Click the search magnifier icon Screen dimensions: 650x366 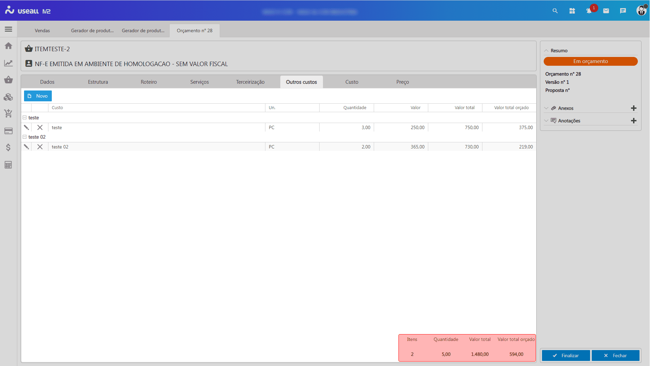555,11
